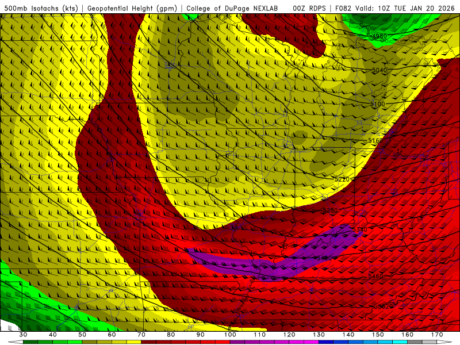460x345 pixels.
Task: Click the 5160 height contour label
Action: coord(375,140)
